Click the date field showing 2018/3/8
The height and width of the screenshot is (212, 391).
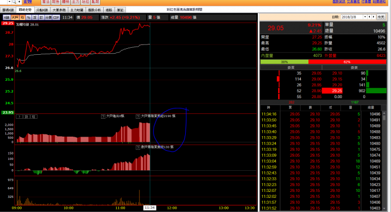[352, 17]
